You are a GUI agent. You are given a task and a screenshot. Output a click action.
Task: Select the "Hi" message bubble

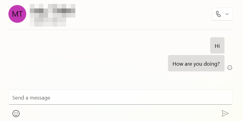click(x=217, y=46)
